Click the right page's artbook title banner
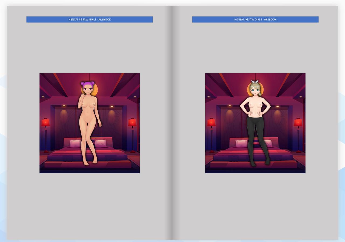 pyautogui.click(x=255, y=19)
